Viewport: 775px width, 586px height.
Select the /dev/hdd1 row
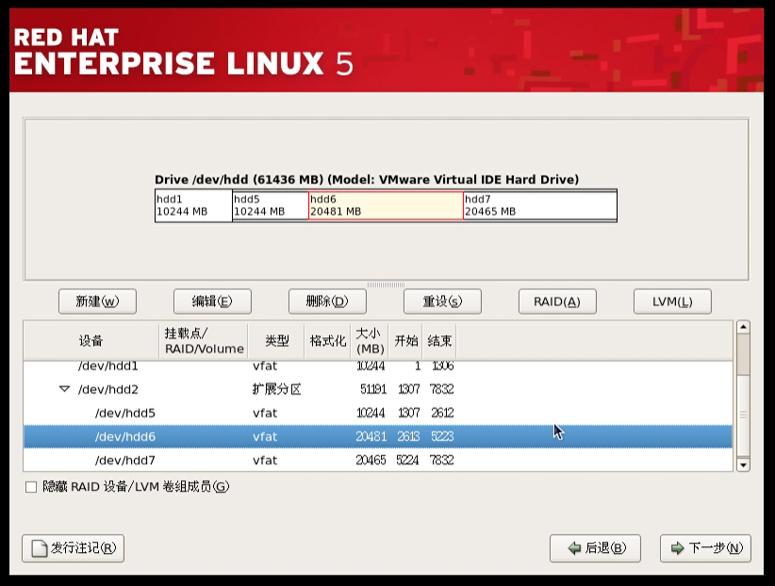coord(378,366)
